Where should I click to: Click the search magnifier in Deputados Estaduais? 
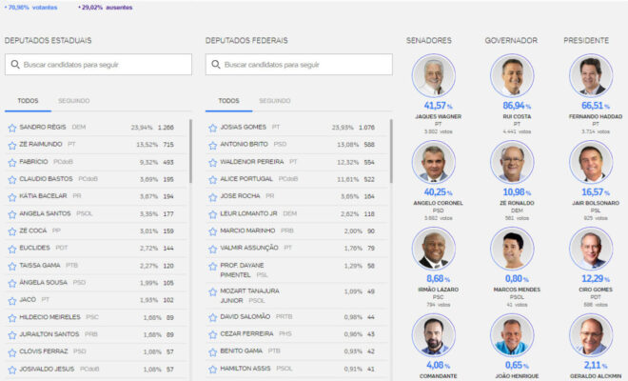[16, 65]
